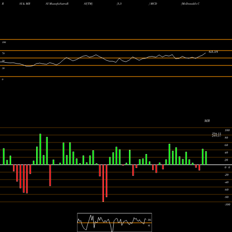232x232 pixels.
Task: Click the last green bar in MR histogram
Action: 206,158
